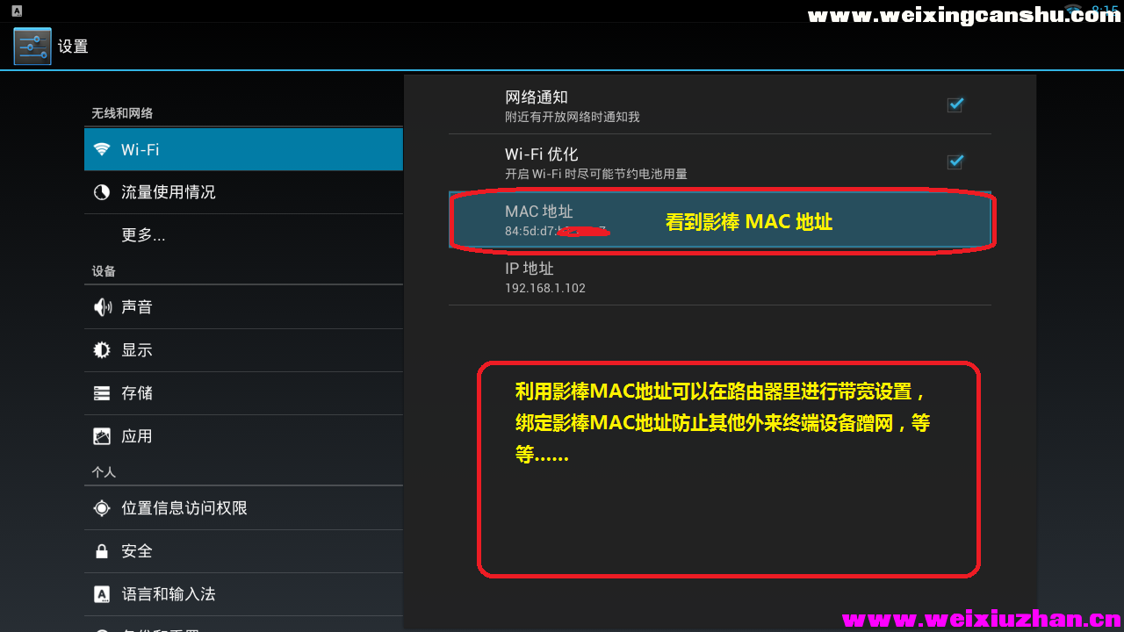Select the IP 地址 row
Screen dimensions: 1124x632
click(x=720, y=277)
